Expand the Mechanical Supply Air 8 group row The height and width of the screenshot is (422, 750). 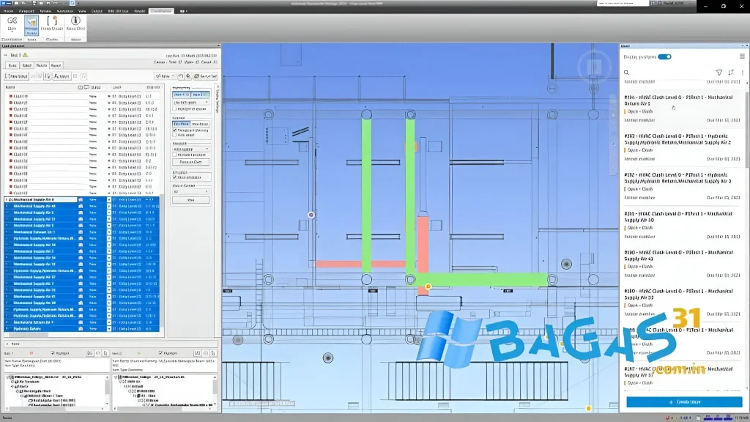7,199
